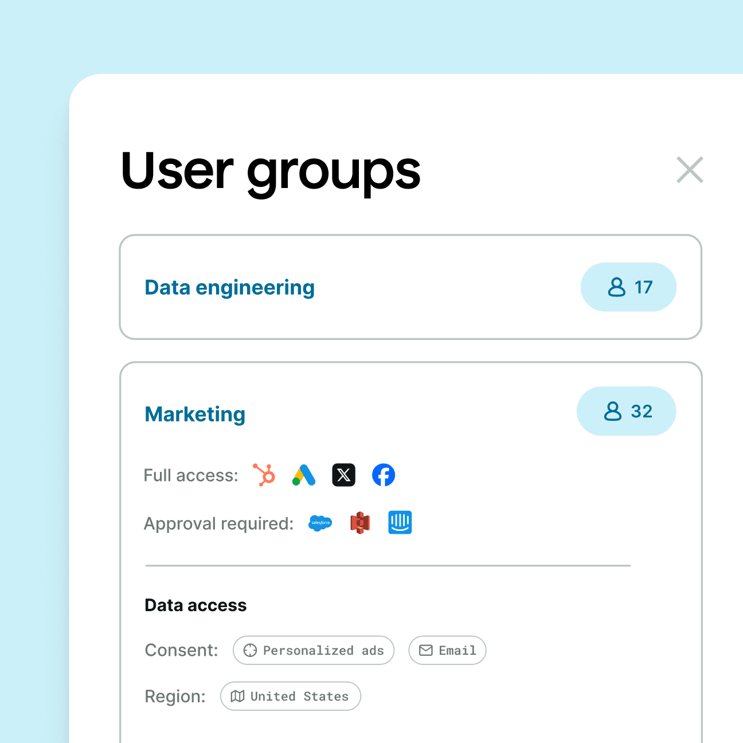
Task: Select the Facebook full access icon
Action: click(384, 475)
